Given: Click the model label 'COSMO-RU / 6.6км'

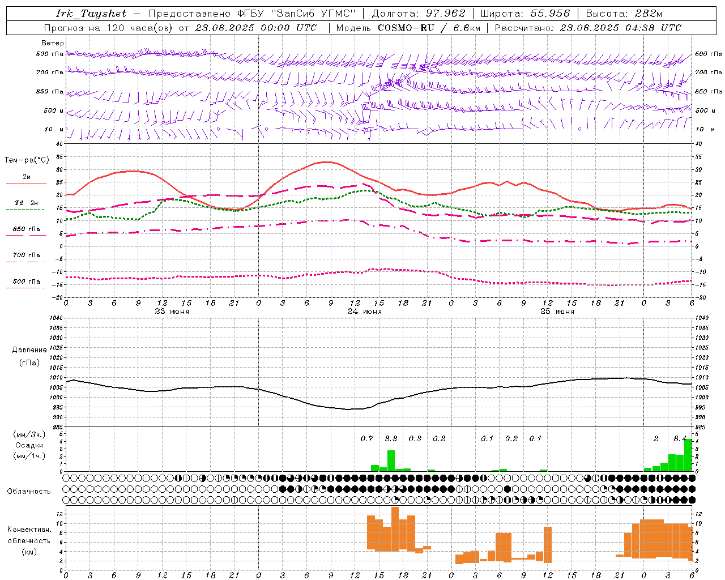Looking at the screenshot, I should [429, 28].
